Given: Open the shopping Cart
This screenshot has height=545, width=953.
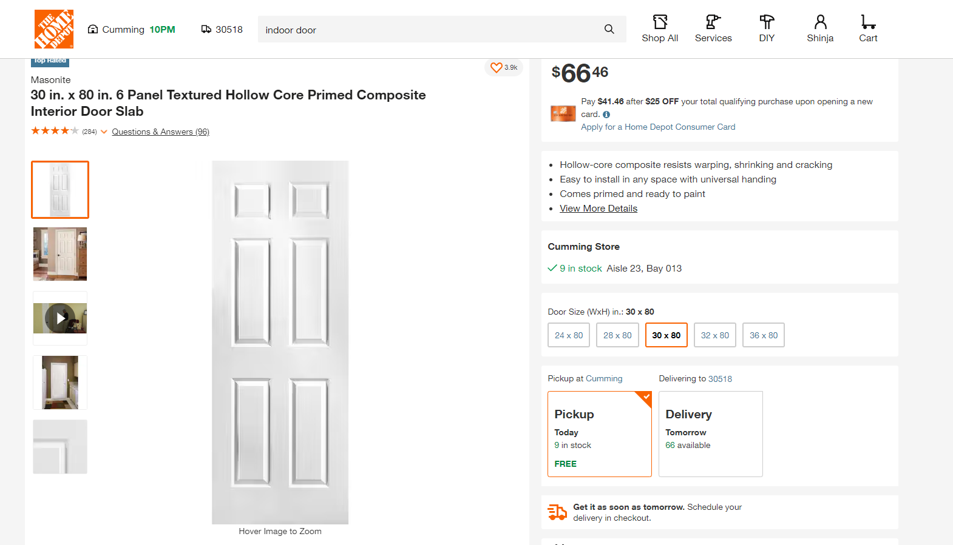Looking at the screenshot, I should click(868, 29).
